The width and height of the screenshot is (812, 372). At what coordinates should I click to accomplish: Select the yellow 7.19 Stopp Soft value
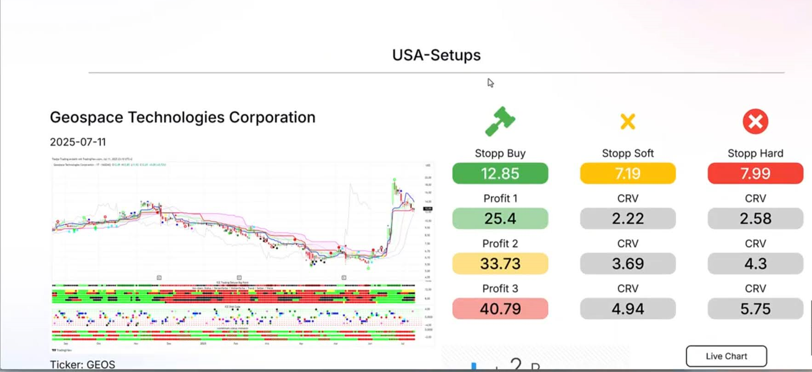[628, 173]
